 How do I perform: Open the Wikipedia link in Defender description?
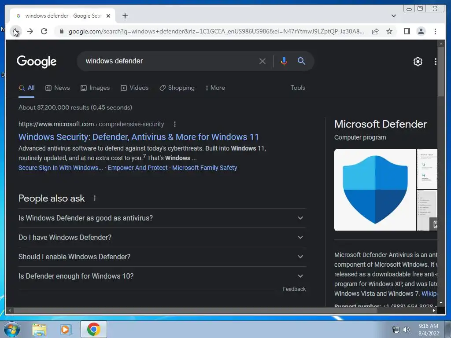[x=429, y=294]
